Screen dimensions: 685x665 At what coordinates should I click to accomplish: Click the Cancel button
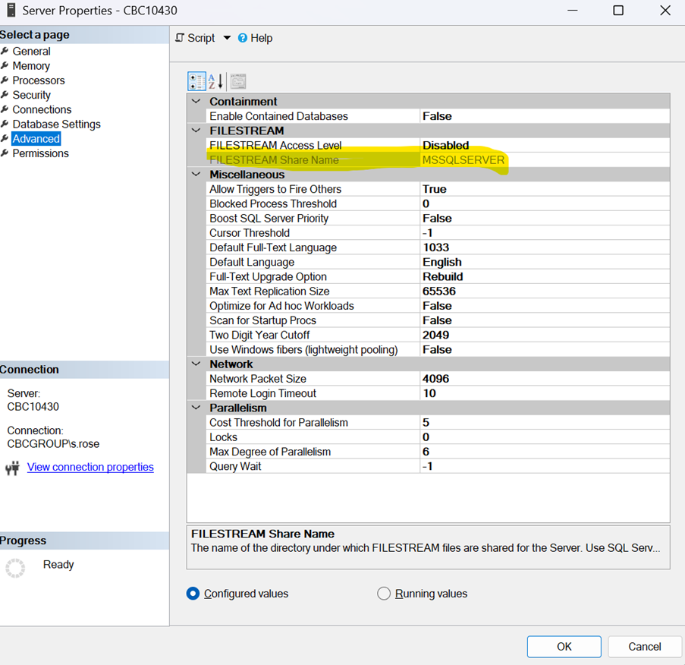coord(644,646)
